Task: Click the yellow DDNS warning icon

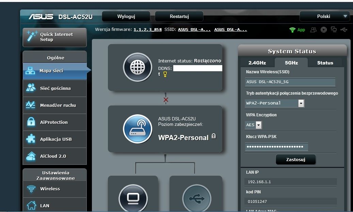Action: tap(165, 74)
